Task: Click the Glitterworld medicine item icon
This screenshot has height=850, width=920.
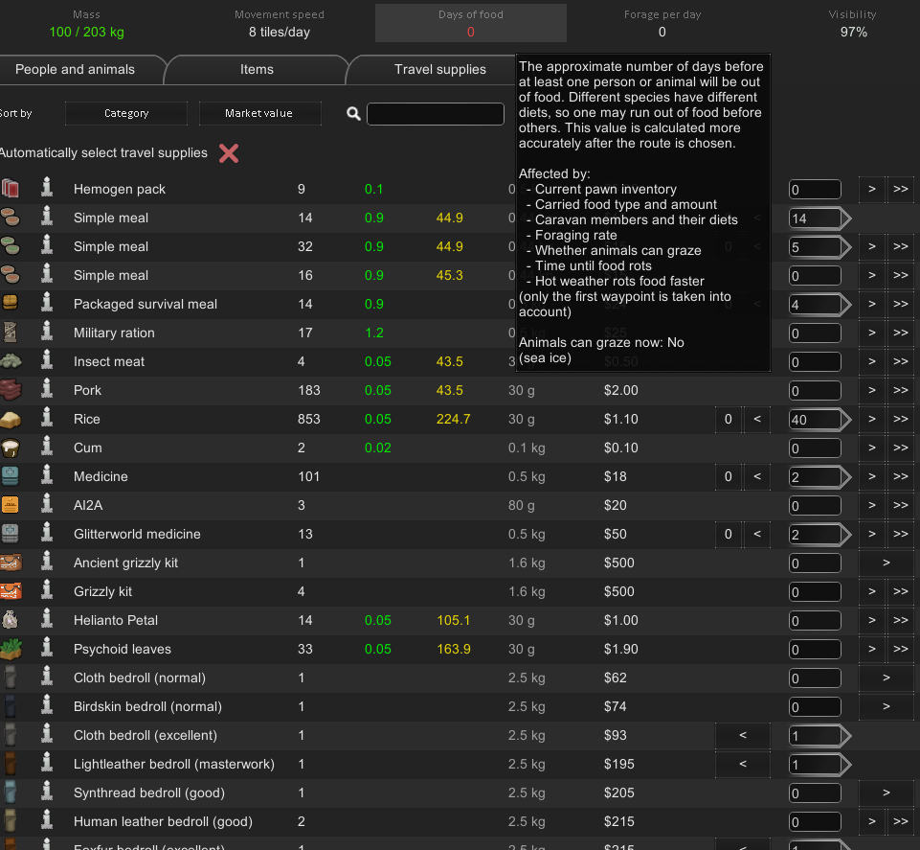Action: tap(11, 534)
